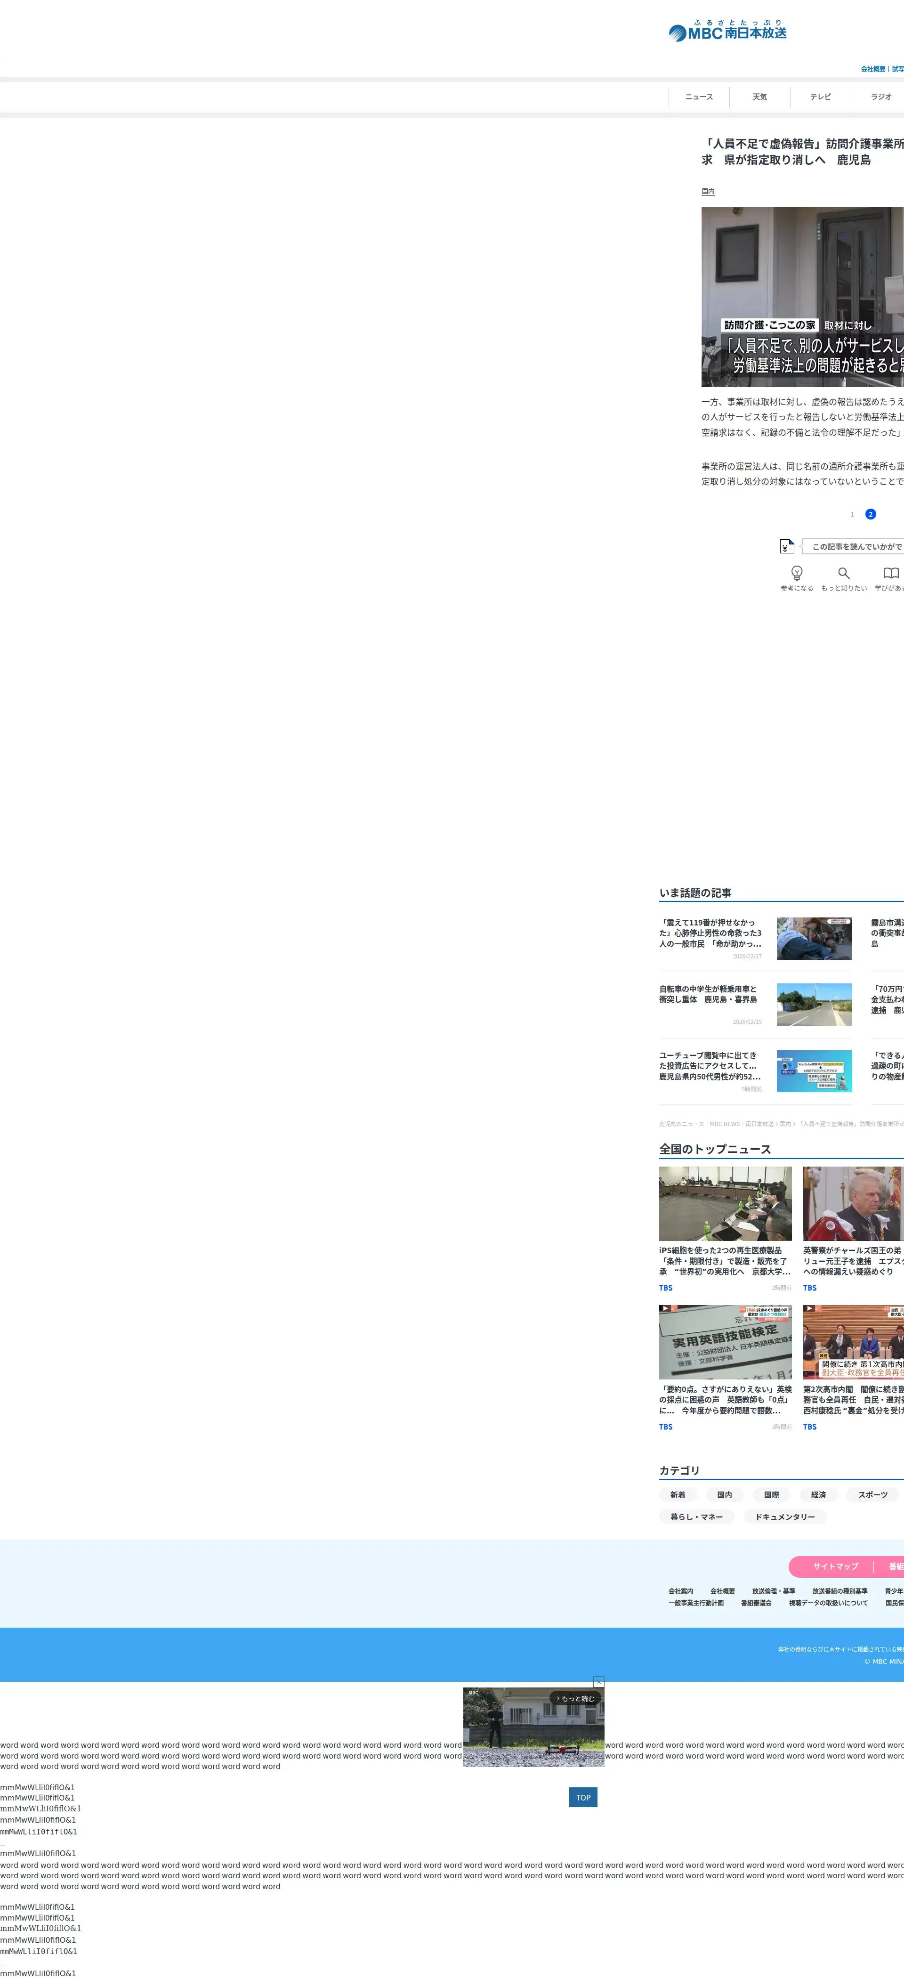Click the MBC 南日本放送 logo
This screenshot has width=904, height=1979.
click(x=727, y=32)
